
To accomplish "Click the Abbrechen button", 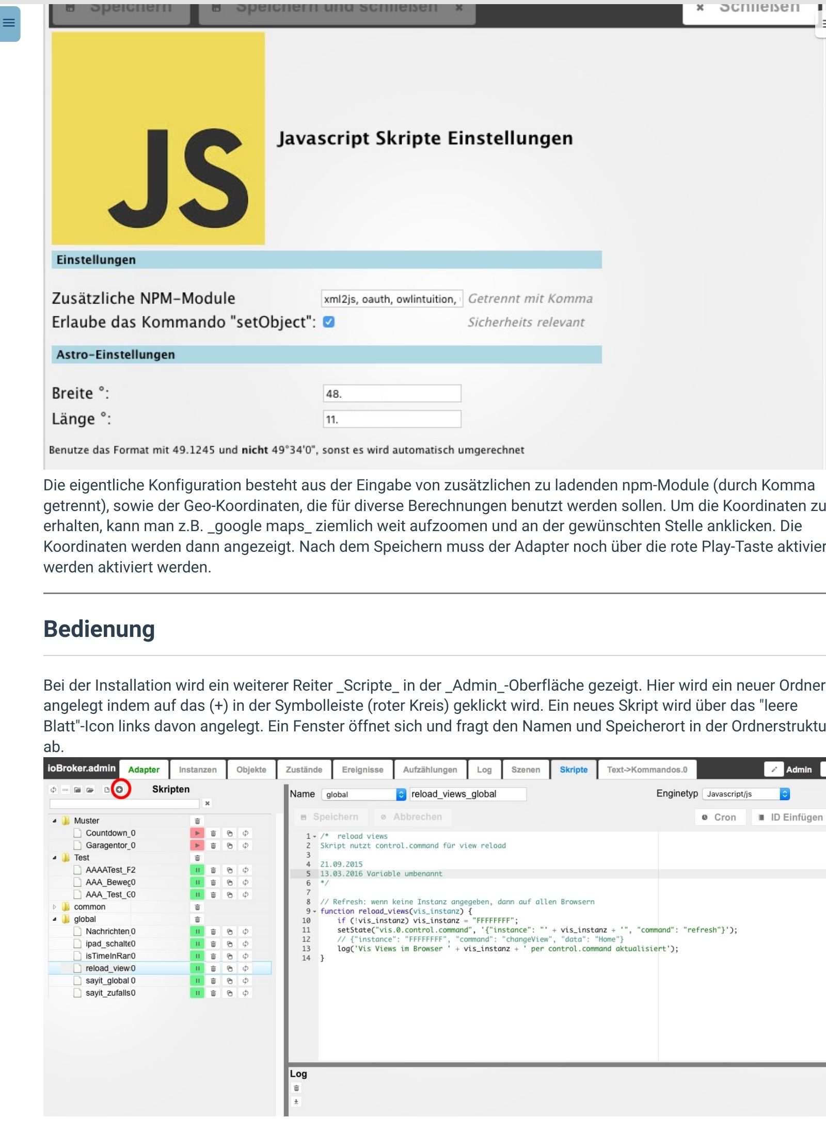I will click(x=412, y=817).
